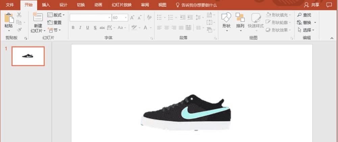Switch to Design (设计) tab
This screenshot has width=338, height=142.
coord(64,5)
